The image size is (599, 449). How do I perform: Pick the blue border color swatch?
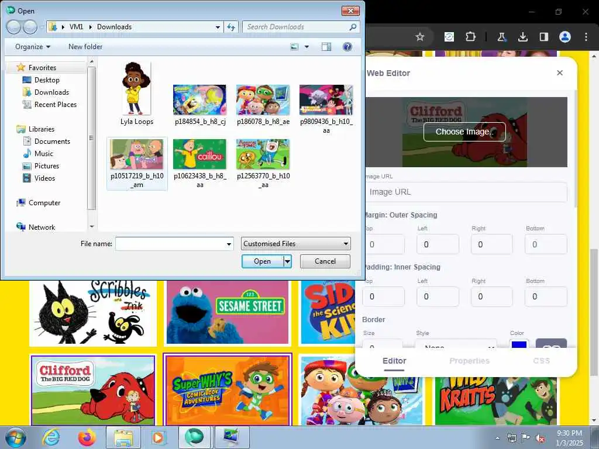point(519,344)
